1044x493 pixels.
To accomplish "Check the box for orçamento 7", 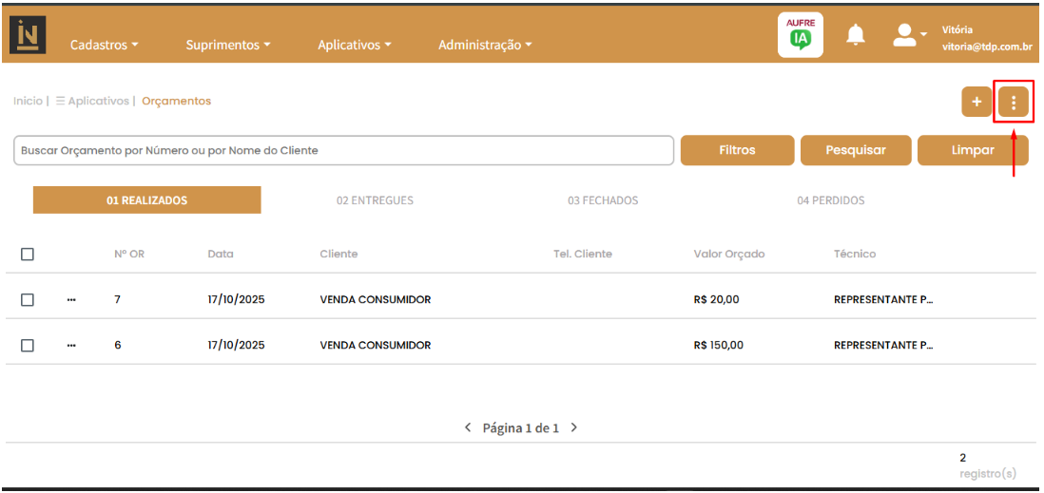I will (x=28, y=300).
